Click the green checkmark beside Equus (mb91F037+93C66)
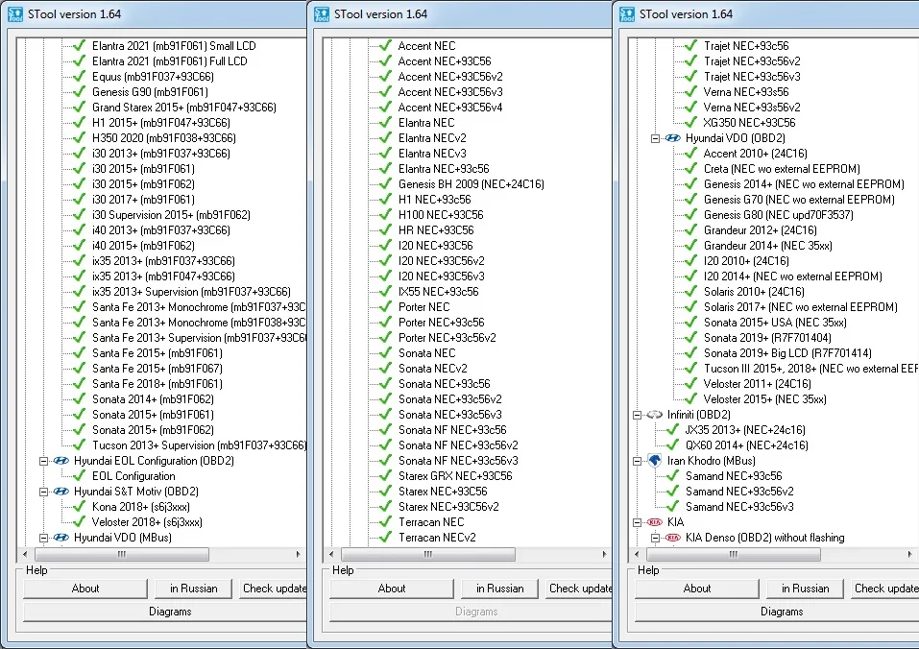Viewport: 919px width, 649px height. [x=79, y=76]
